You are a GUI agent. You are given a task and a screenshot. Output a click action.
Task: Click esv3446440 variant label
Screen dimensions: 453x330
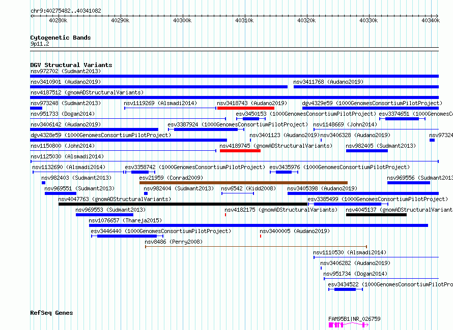(x=161, y=231)
